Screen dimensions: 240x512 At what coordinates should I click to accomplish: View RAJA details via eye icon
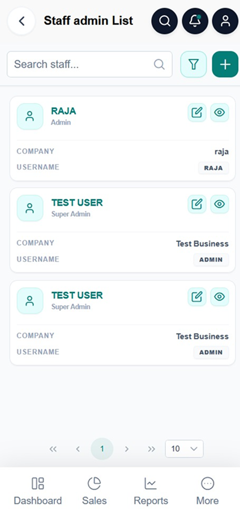(x=220, y=112)
